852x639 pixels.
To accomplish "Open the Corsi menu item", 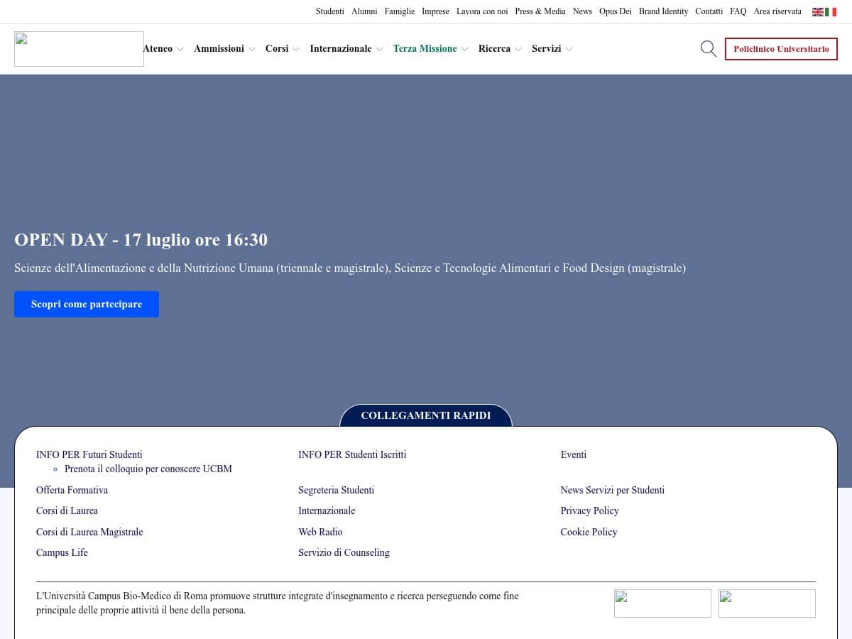I will point(277,48).
